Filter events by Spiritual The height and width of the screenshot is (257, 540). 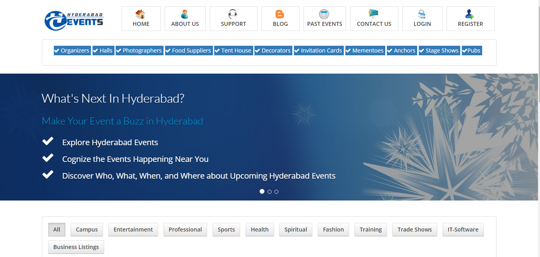pos(296,230)
